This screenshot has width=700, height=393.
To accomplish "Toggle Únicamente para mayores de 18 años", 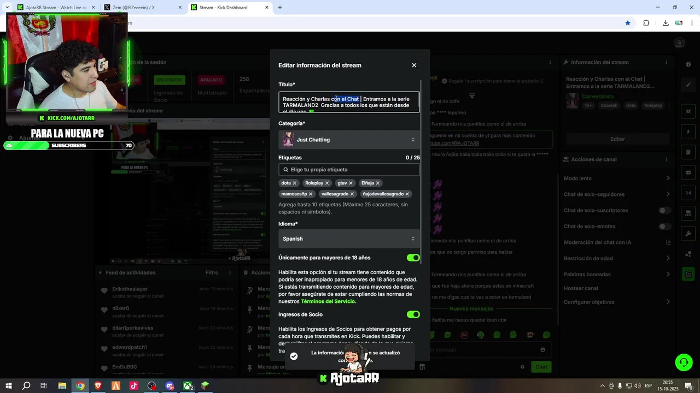I will [x=413, y=258].
